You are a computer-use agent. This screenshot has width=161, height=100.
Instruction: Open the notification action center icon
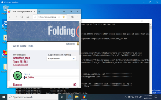pyautogui.click(x=156, y=97)
